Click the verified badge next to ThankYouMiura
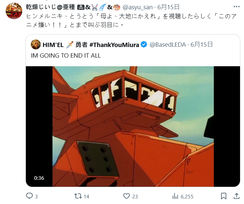Screen dimensions: 244x204 click(144, 45)
